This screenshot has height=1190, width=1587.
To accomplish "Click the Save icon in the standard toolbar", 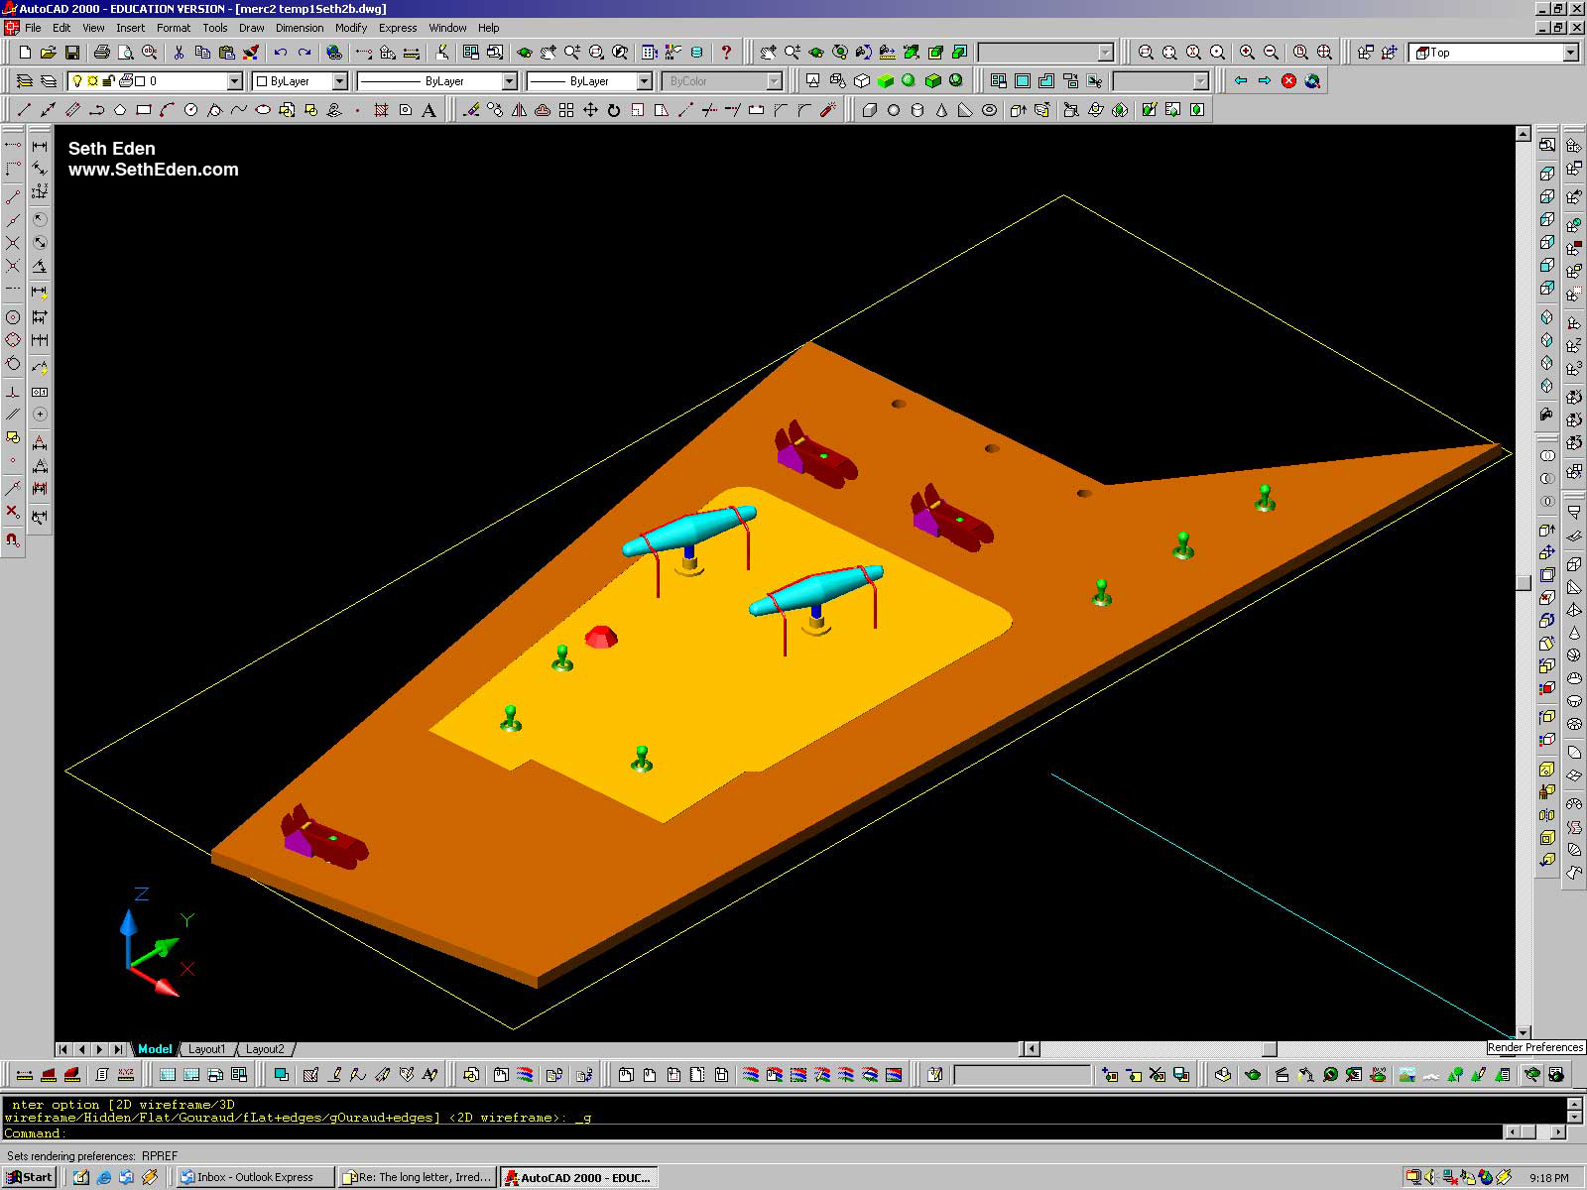I will coord(72,53).
